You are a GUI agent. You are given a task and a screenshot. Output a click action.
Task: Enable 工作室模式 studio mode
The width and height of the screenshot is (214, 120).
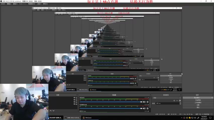point(198,103)
